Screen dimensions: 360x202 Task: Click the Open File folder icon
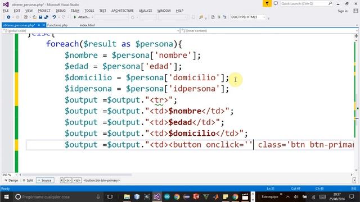pos(34,17)
